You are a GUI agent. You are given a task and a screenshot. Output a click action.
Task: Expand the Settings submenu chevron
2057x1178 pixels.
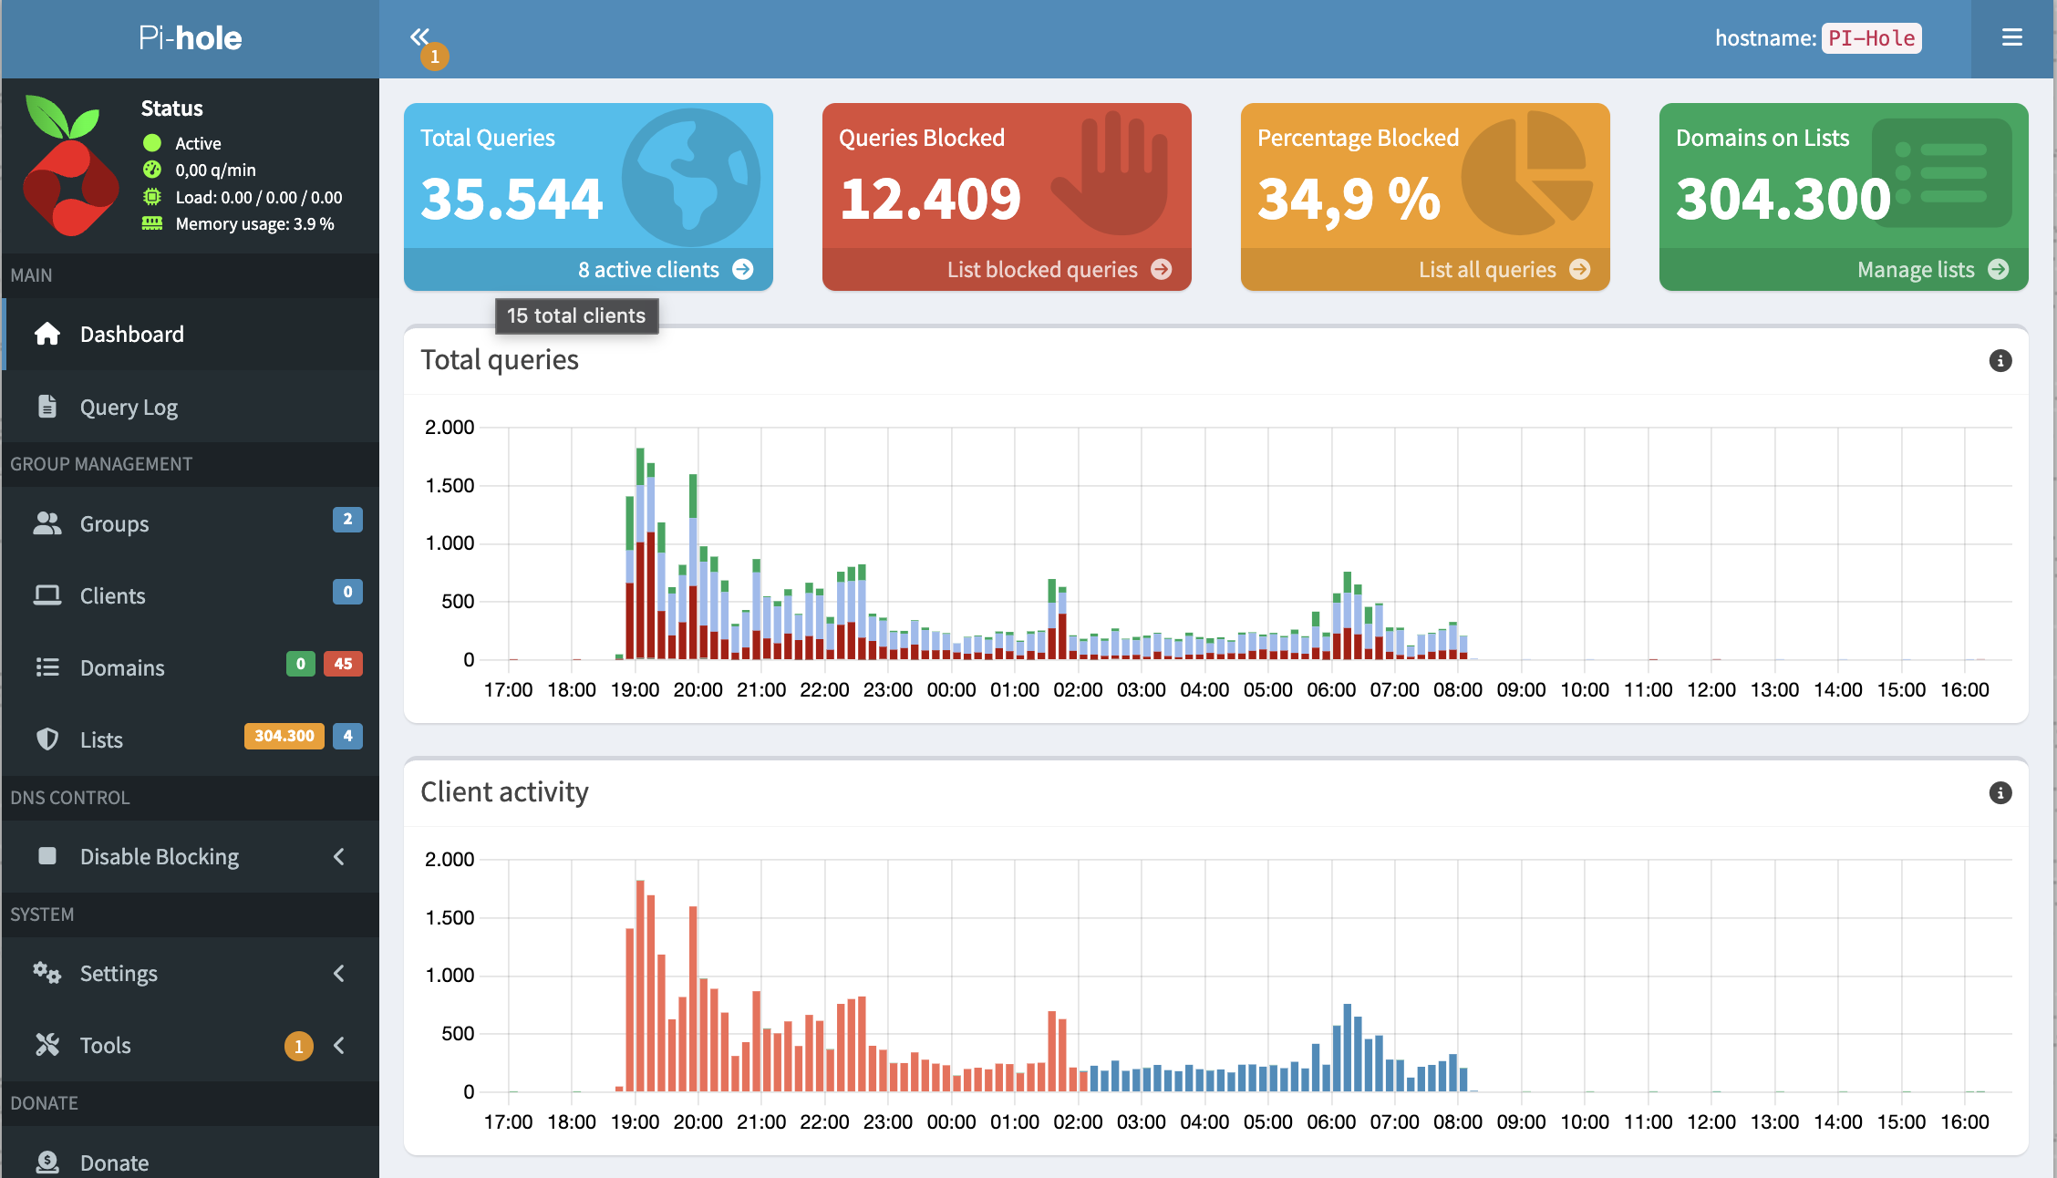coord(338,973)
